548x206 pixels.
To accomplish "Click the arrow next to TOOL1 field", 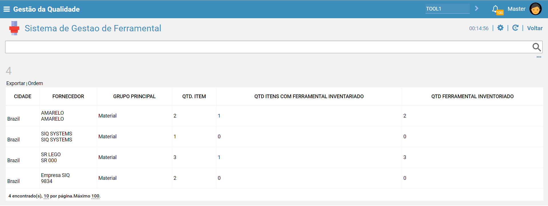I will point(477,9).
